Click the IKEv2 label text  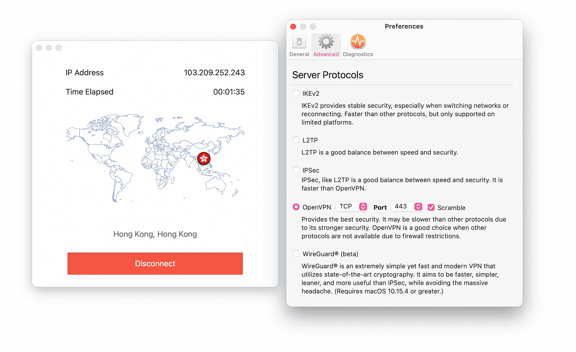tap(311, 93)
